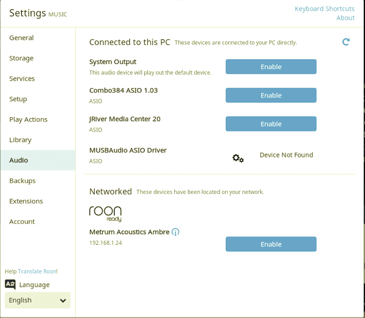Viewport: 365px width, 318px height.
Task: Refresh the connected devices list
Action: (x=346, y=42)
